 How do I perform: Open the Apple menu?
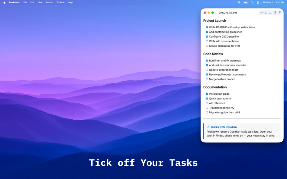(x=5, y=2)
